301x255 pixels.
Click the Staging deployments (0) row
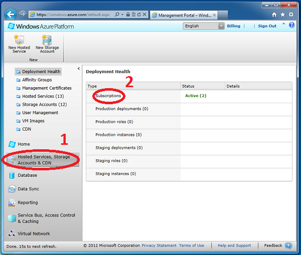pos(189,148)
